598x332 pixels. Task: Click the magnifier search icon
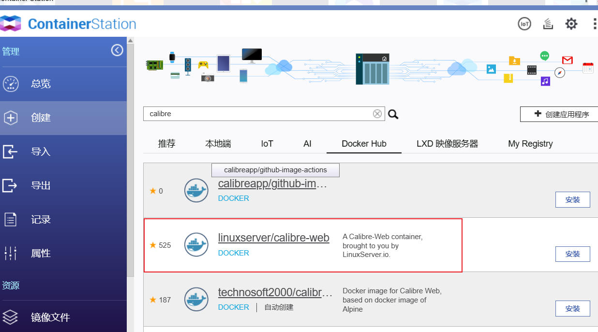tap(393, 114)
